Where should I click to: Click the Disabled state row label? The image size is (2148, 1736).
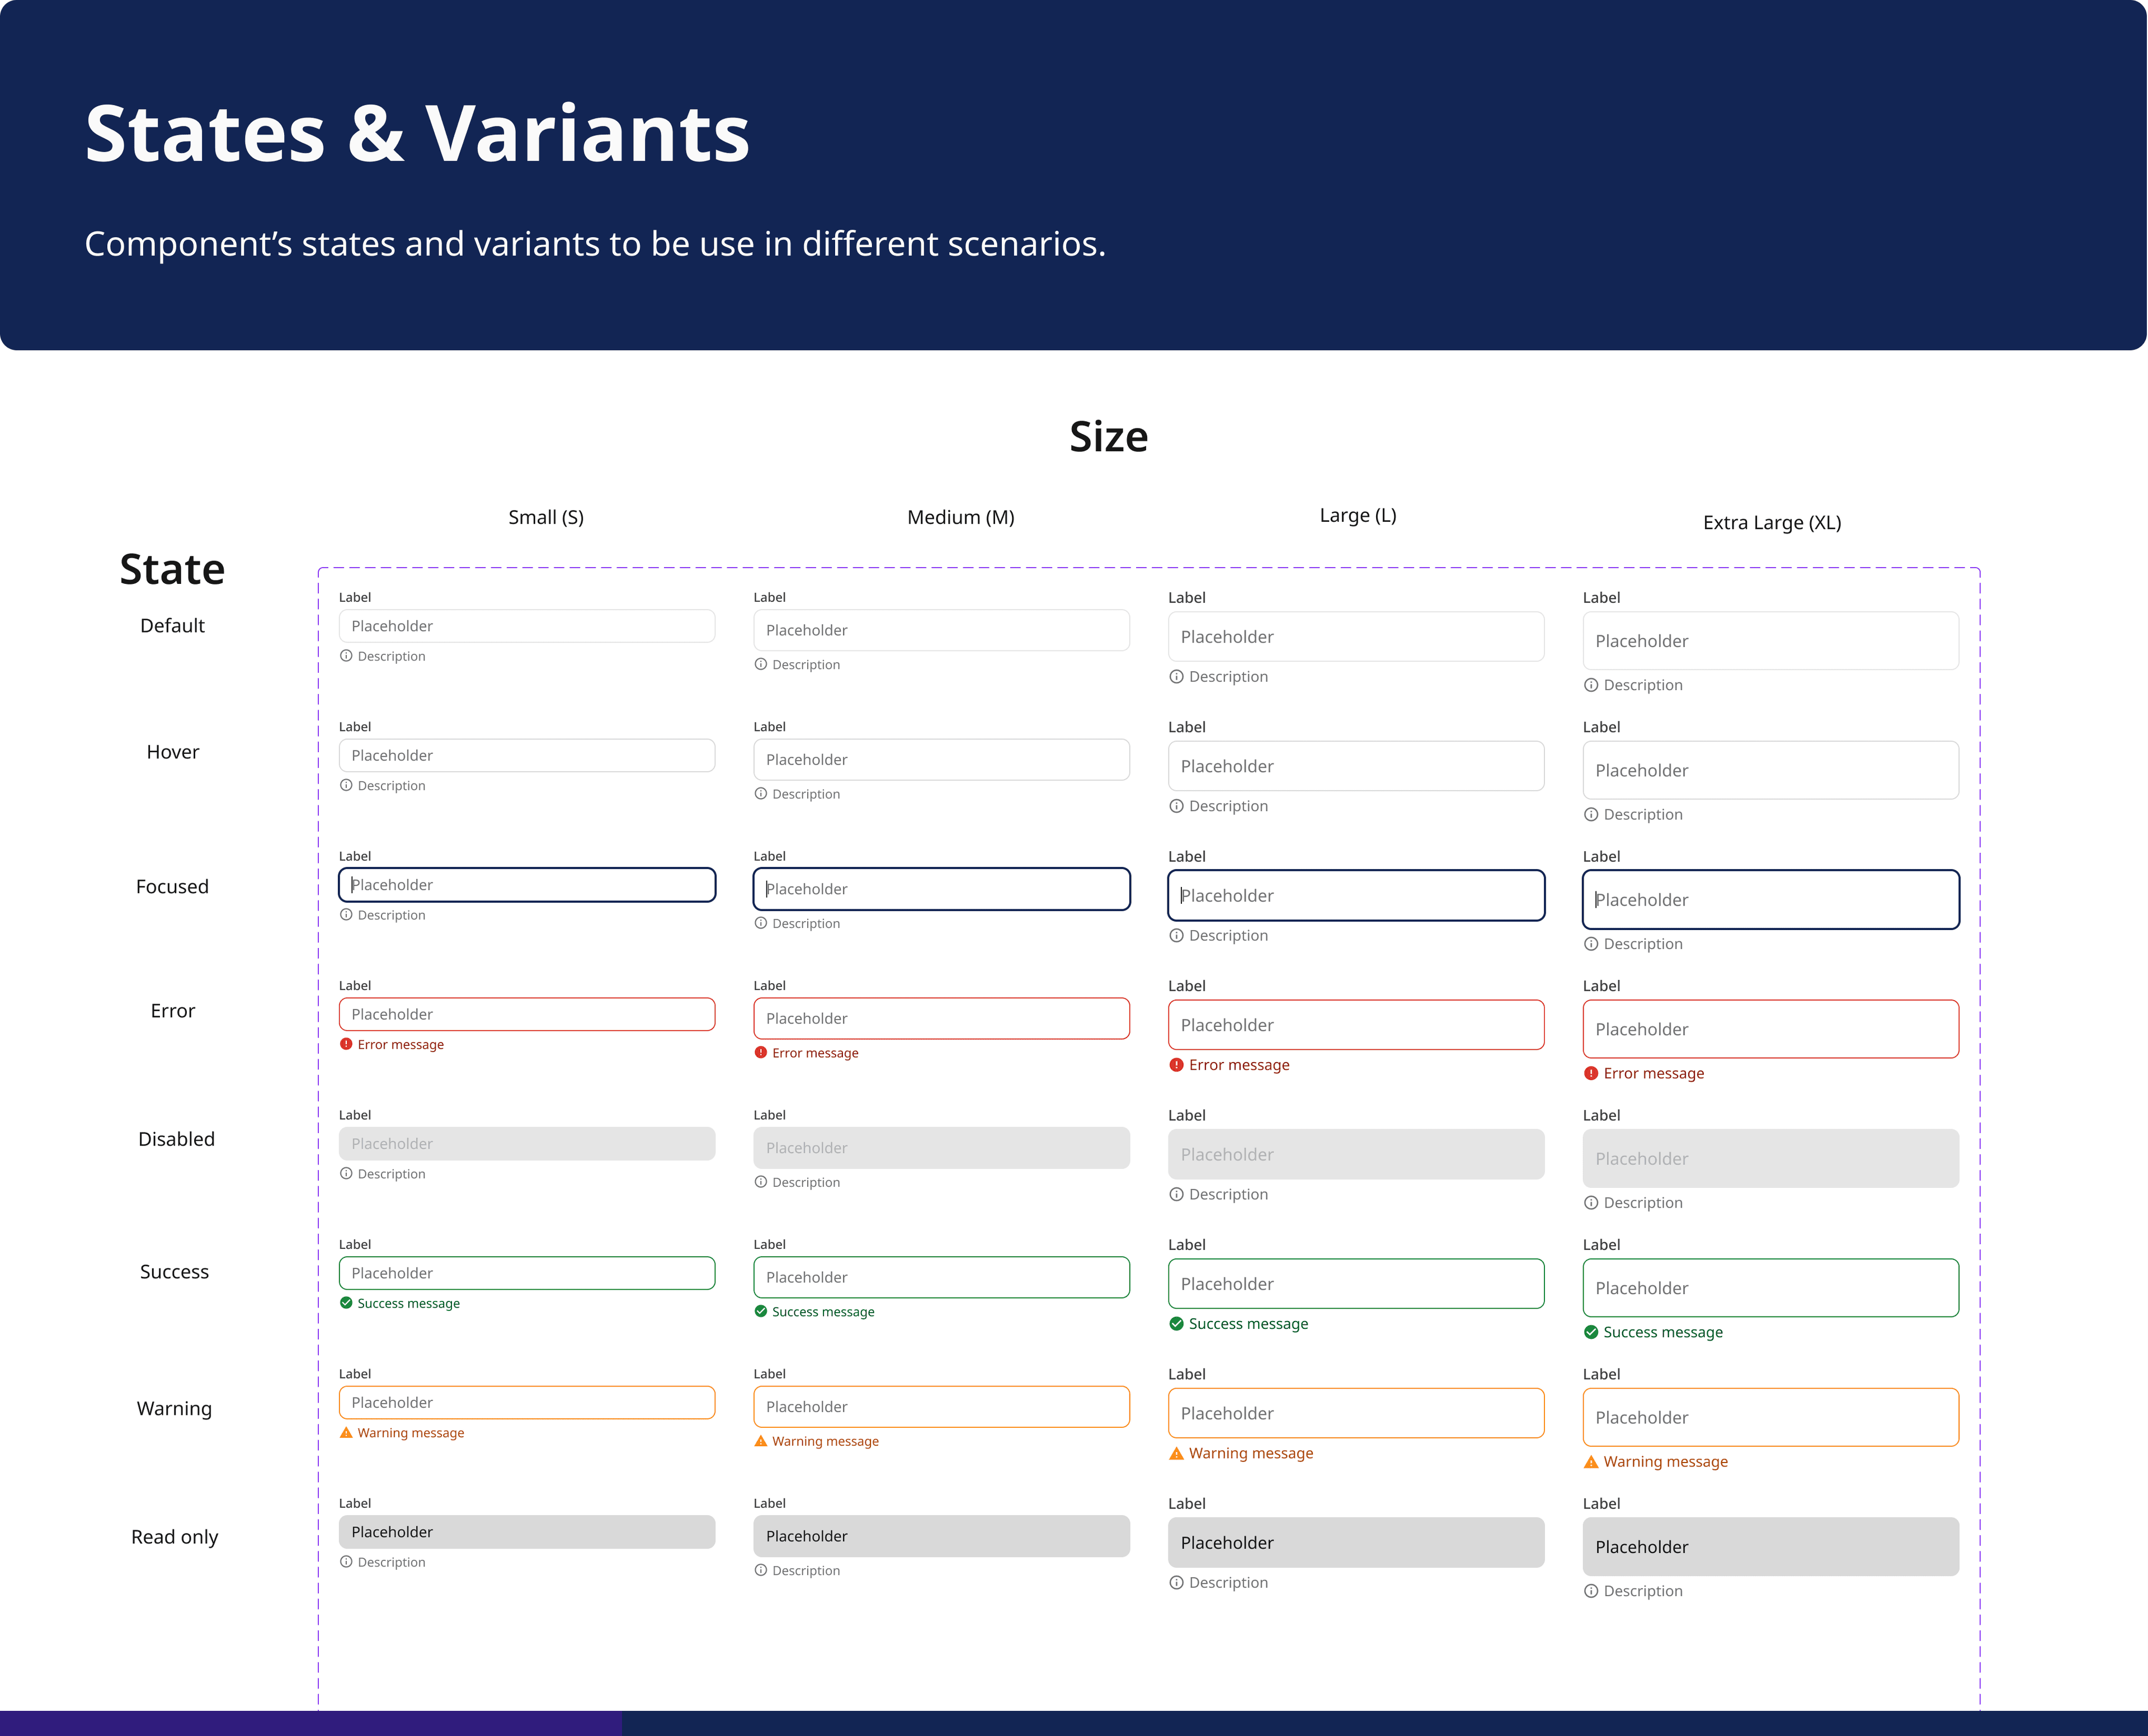coord(176,1139)
